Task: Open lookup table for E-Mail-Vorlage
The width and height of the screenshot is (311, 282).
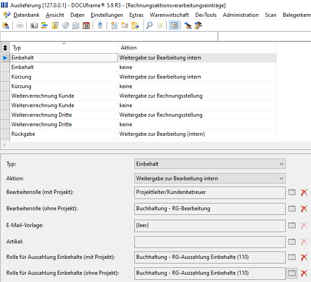Action: coord(292,226)
